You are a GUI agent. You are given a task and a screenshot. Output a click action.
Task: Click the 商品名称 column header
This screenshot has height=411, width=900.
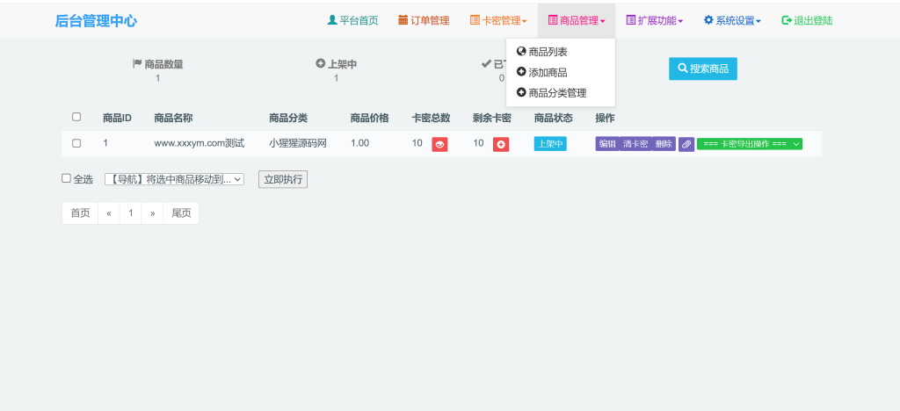173,118
